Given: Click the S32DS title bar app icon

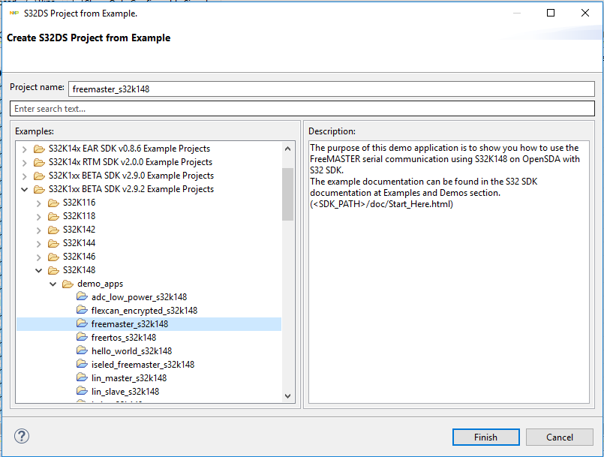Looking at the screenshot, I should coord(14,13).
